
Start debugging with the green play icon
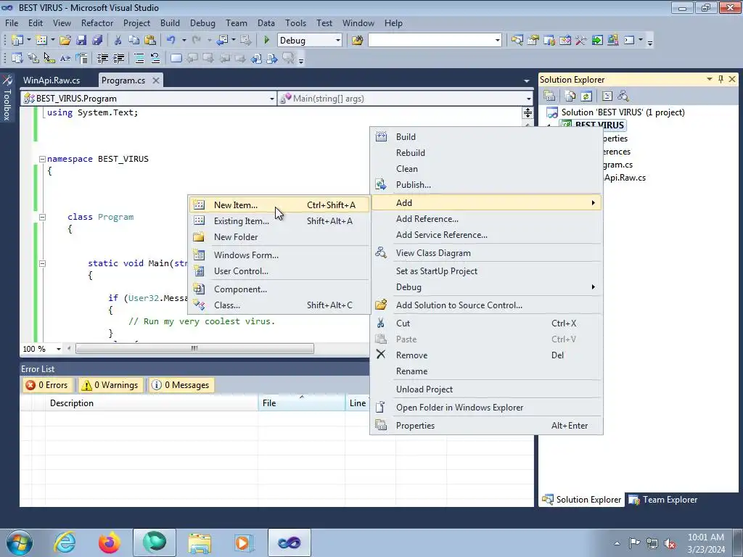click(x=266, y=41)
